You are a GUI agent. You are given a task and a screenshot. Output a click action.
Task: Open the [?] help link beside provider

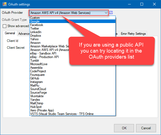pos(111,13)
